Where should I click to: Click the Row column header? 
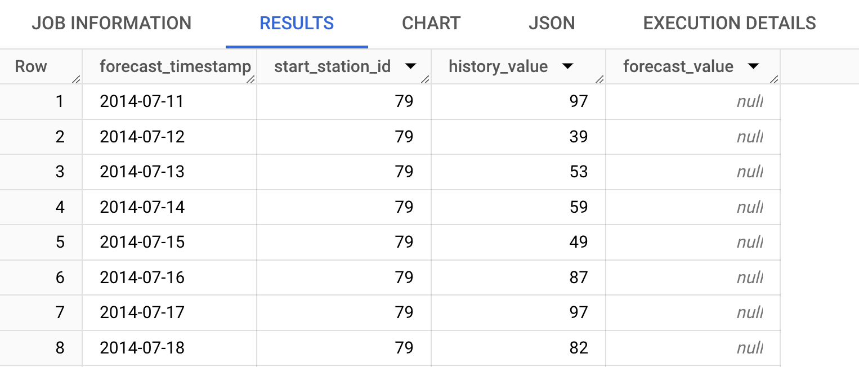(31, 66)
